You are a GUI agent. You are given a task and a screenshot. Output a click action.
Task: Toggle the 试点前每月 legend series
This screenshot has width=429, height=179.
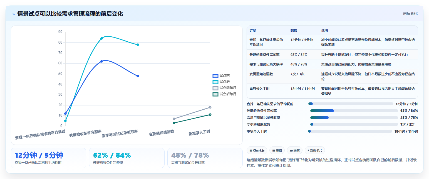(224, 88)
